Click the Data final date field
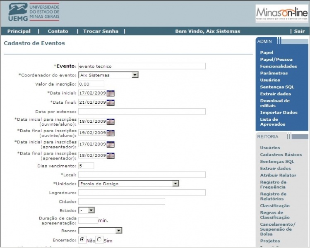The height and width of the screenshot is (248, 310). point(92,102)
